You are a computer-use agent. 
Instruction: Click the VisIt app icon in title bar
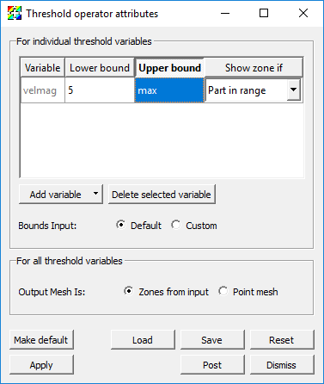pyautogui.click(x=15, y=13)
